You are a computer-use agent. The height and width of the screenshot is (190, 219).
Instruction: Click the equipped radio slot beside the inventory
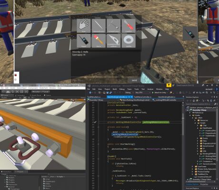(190, 33)
